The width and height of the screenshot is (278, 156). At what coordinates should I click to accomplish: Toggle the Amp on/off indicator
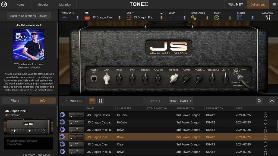pyautogui.click(x=119, y=18)
